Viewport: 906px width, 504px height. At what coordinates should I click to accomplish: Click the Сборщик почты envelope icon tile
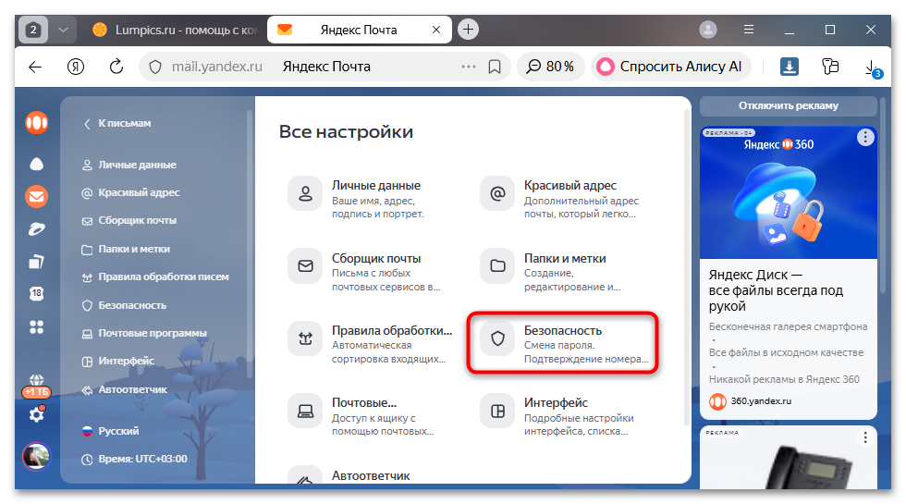coord(305,266)
